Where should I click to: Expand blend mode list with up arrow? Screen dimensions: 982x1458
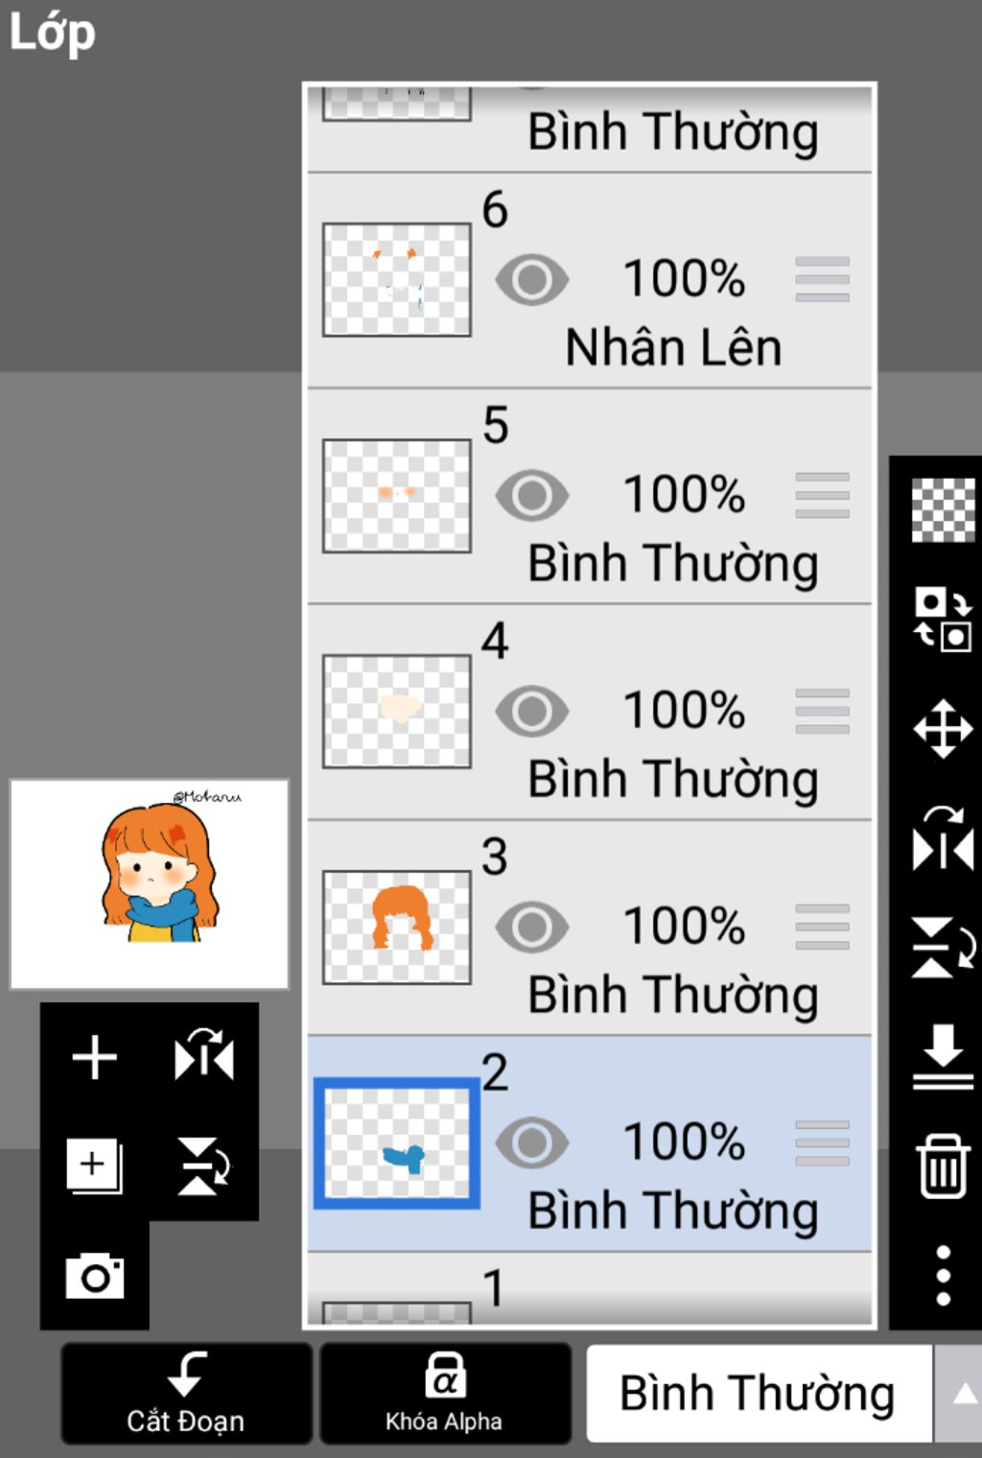(962, 1394)
